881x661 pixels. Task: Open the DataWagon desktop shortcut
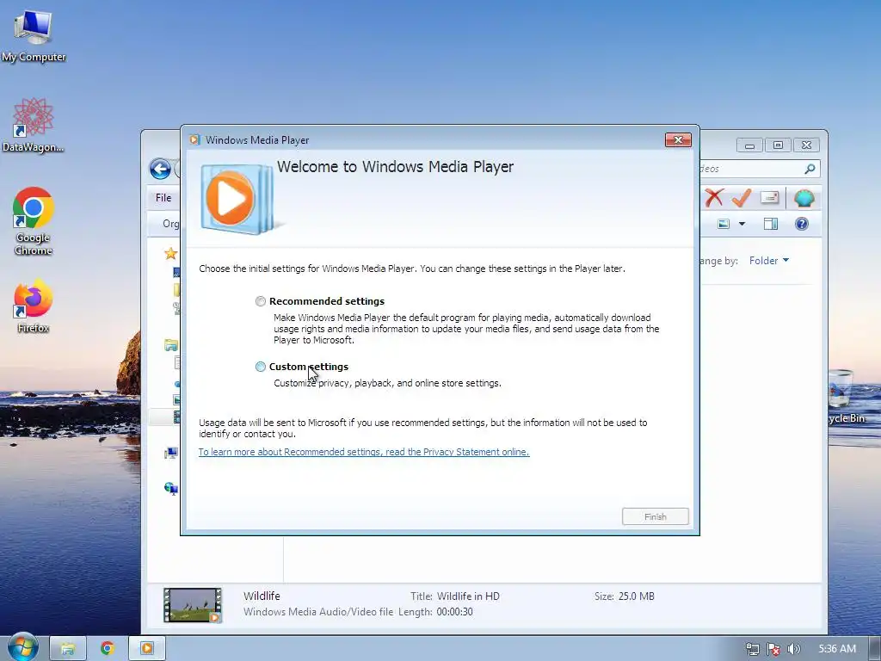(x=34, y=125)
